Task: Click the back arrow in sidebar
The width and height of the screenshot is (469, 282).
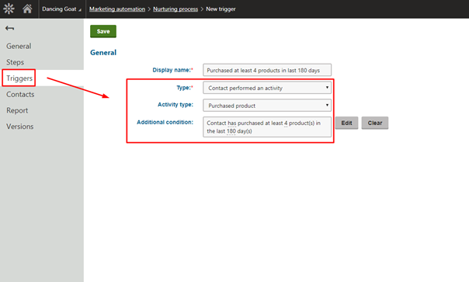Action: tap(9, 29)
